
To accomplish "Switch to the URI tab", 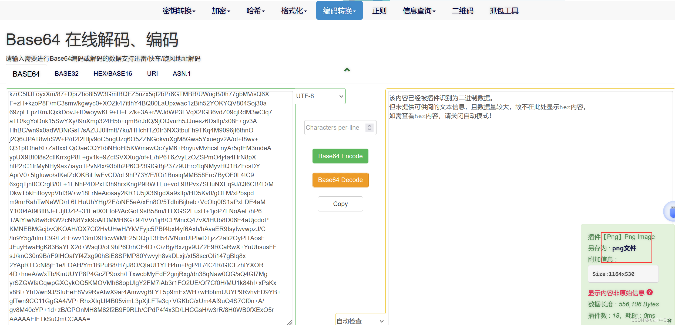I will click(152, 73).
